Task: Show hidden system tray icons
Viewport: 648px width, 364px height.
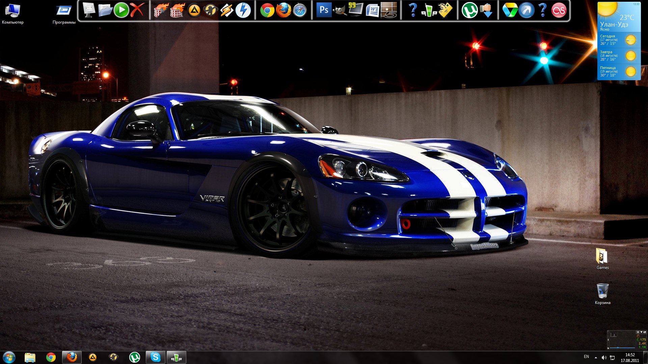Action: tap(596, 357)
